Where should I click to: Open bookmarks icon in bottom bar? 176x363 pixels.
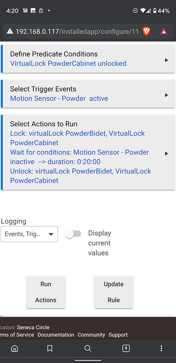pos(50,348)
